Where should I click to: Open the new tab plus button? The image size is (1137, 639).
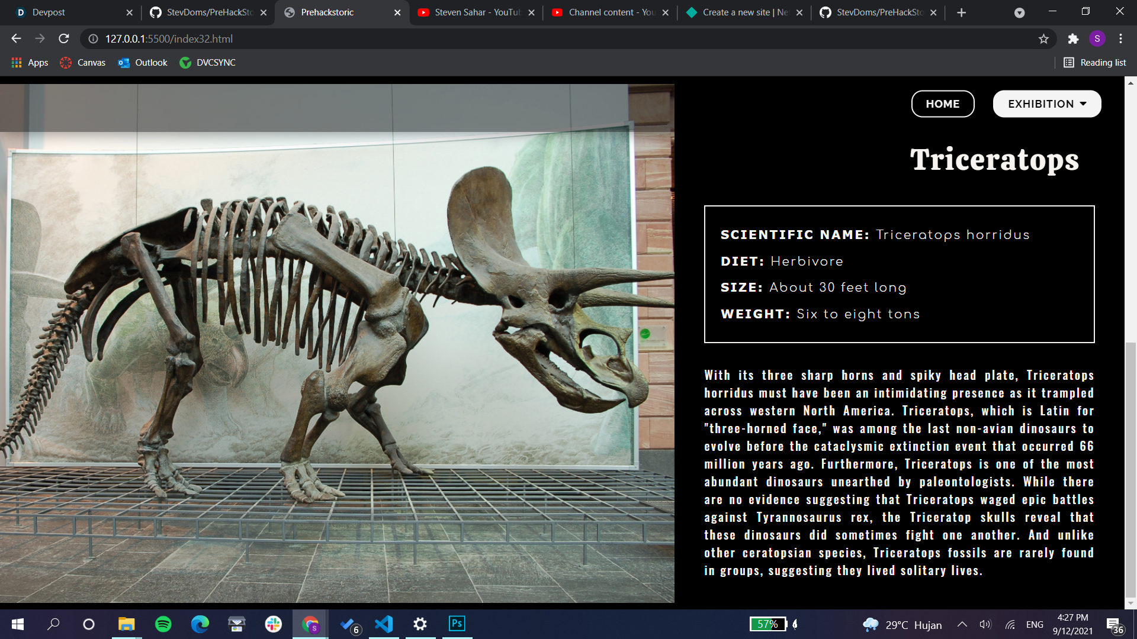point(961,12)
